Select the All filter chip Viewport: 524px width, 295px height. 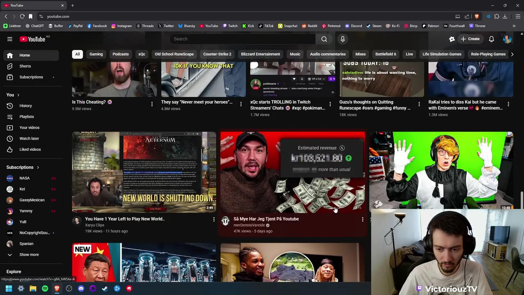pyautogui.click(x=77, y=54)
